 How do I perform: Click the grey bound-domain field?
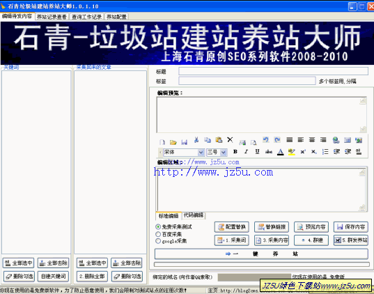[254, 277]
